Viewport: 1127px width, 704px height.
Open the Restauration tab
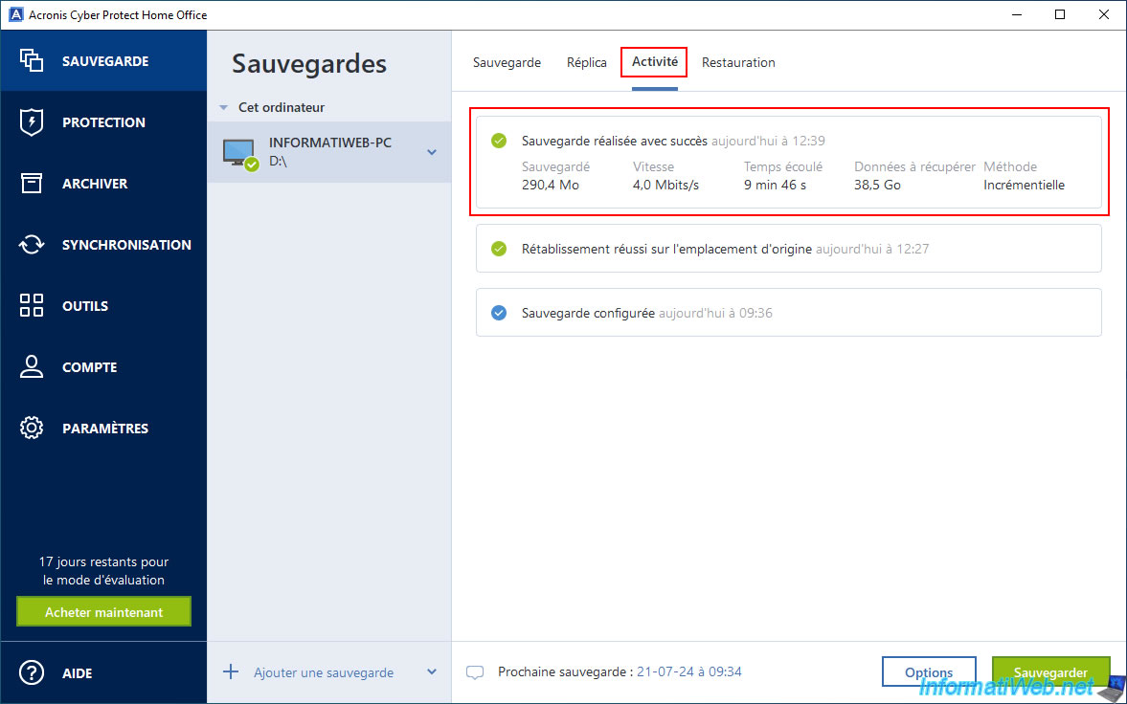[x=738, y=62]
